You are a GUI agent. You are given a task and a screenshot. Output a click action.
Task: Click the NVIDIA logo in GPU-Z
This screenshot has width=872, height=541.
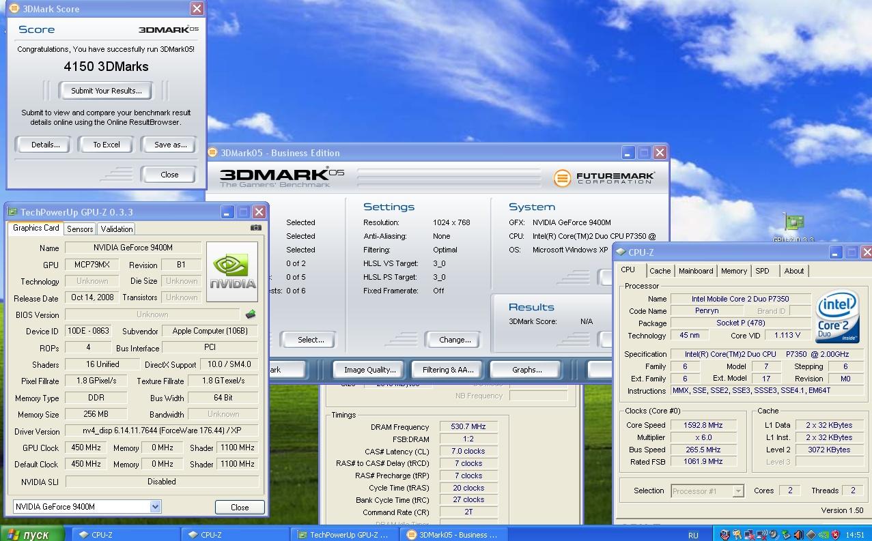(x=232, y=272)
